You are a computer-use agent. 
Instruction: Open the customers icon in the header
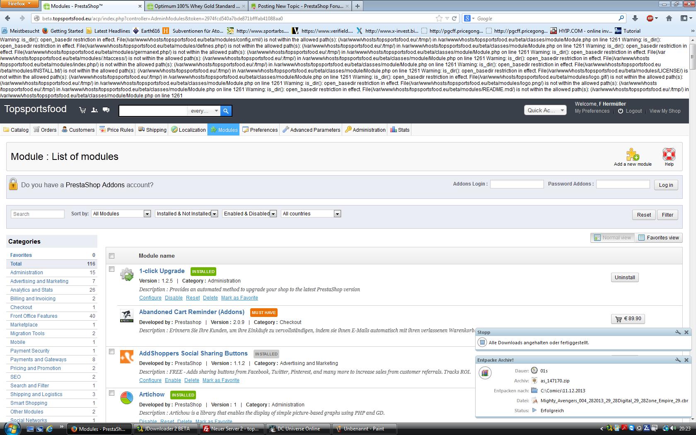pos(94,110)
